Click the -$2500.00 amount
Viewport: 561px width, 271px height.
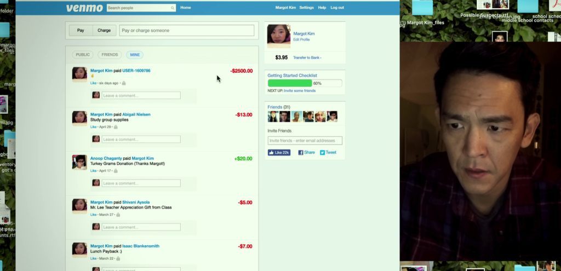coord(242,71)
